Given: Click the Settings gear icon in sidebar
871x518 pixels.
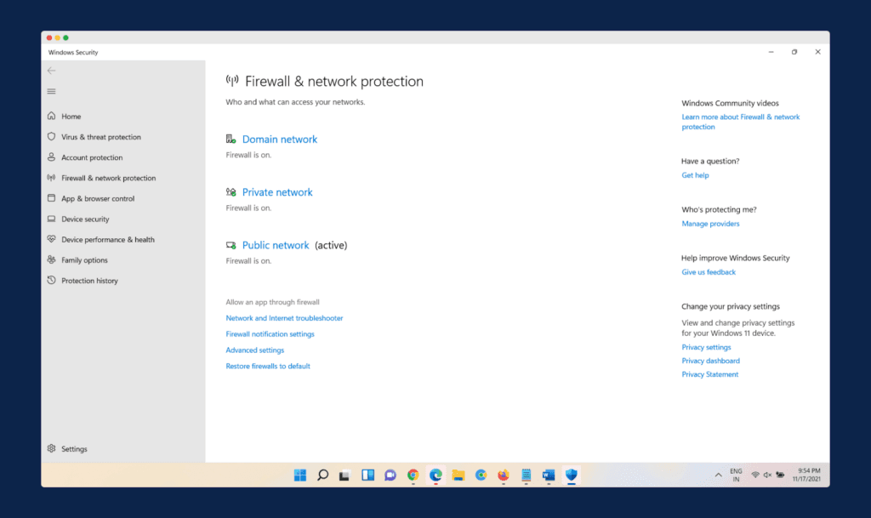Looking at the screenshot, I should pos(52,449).
